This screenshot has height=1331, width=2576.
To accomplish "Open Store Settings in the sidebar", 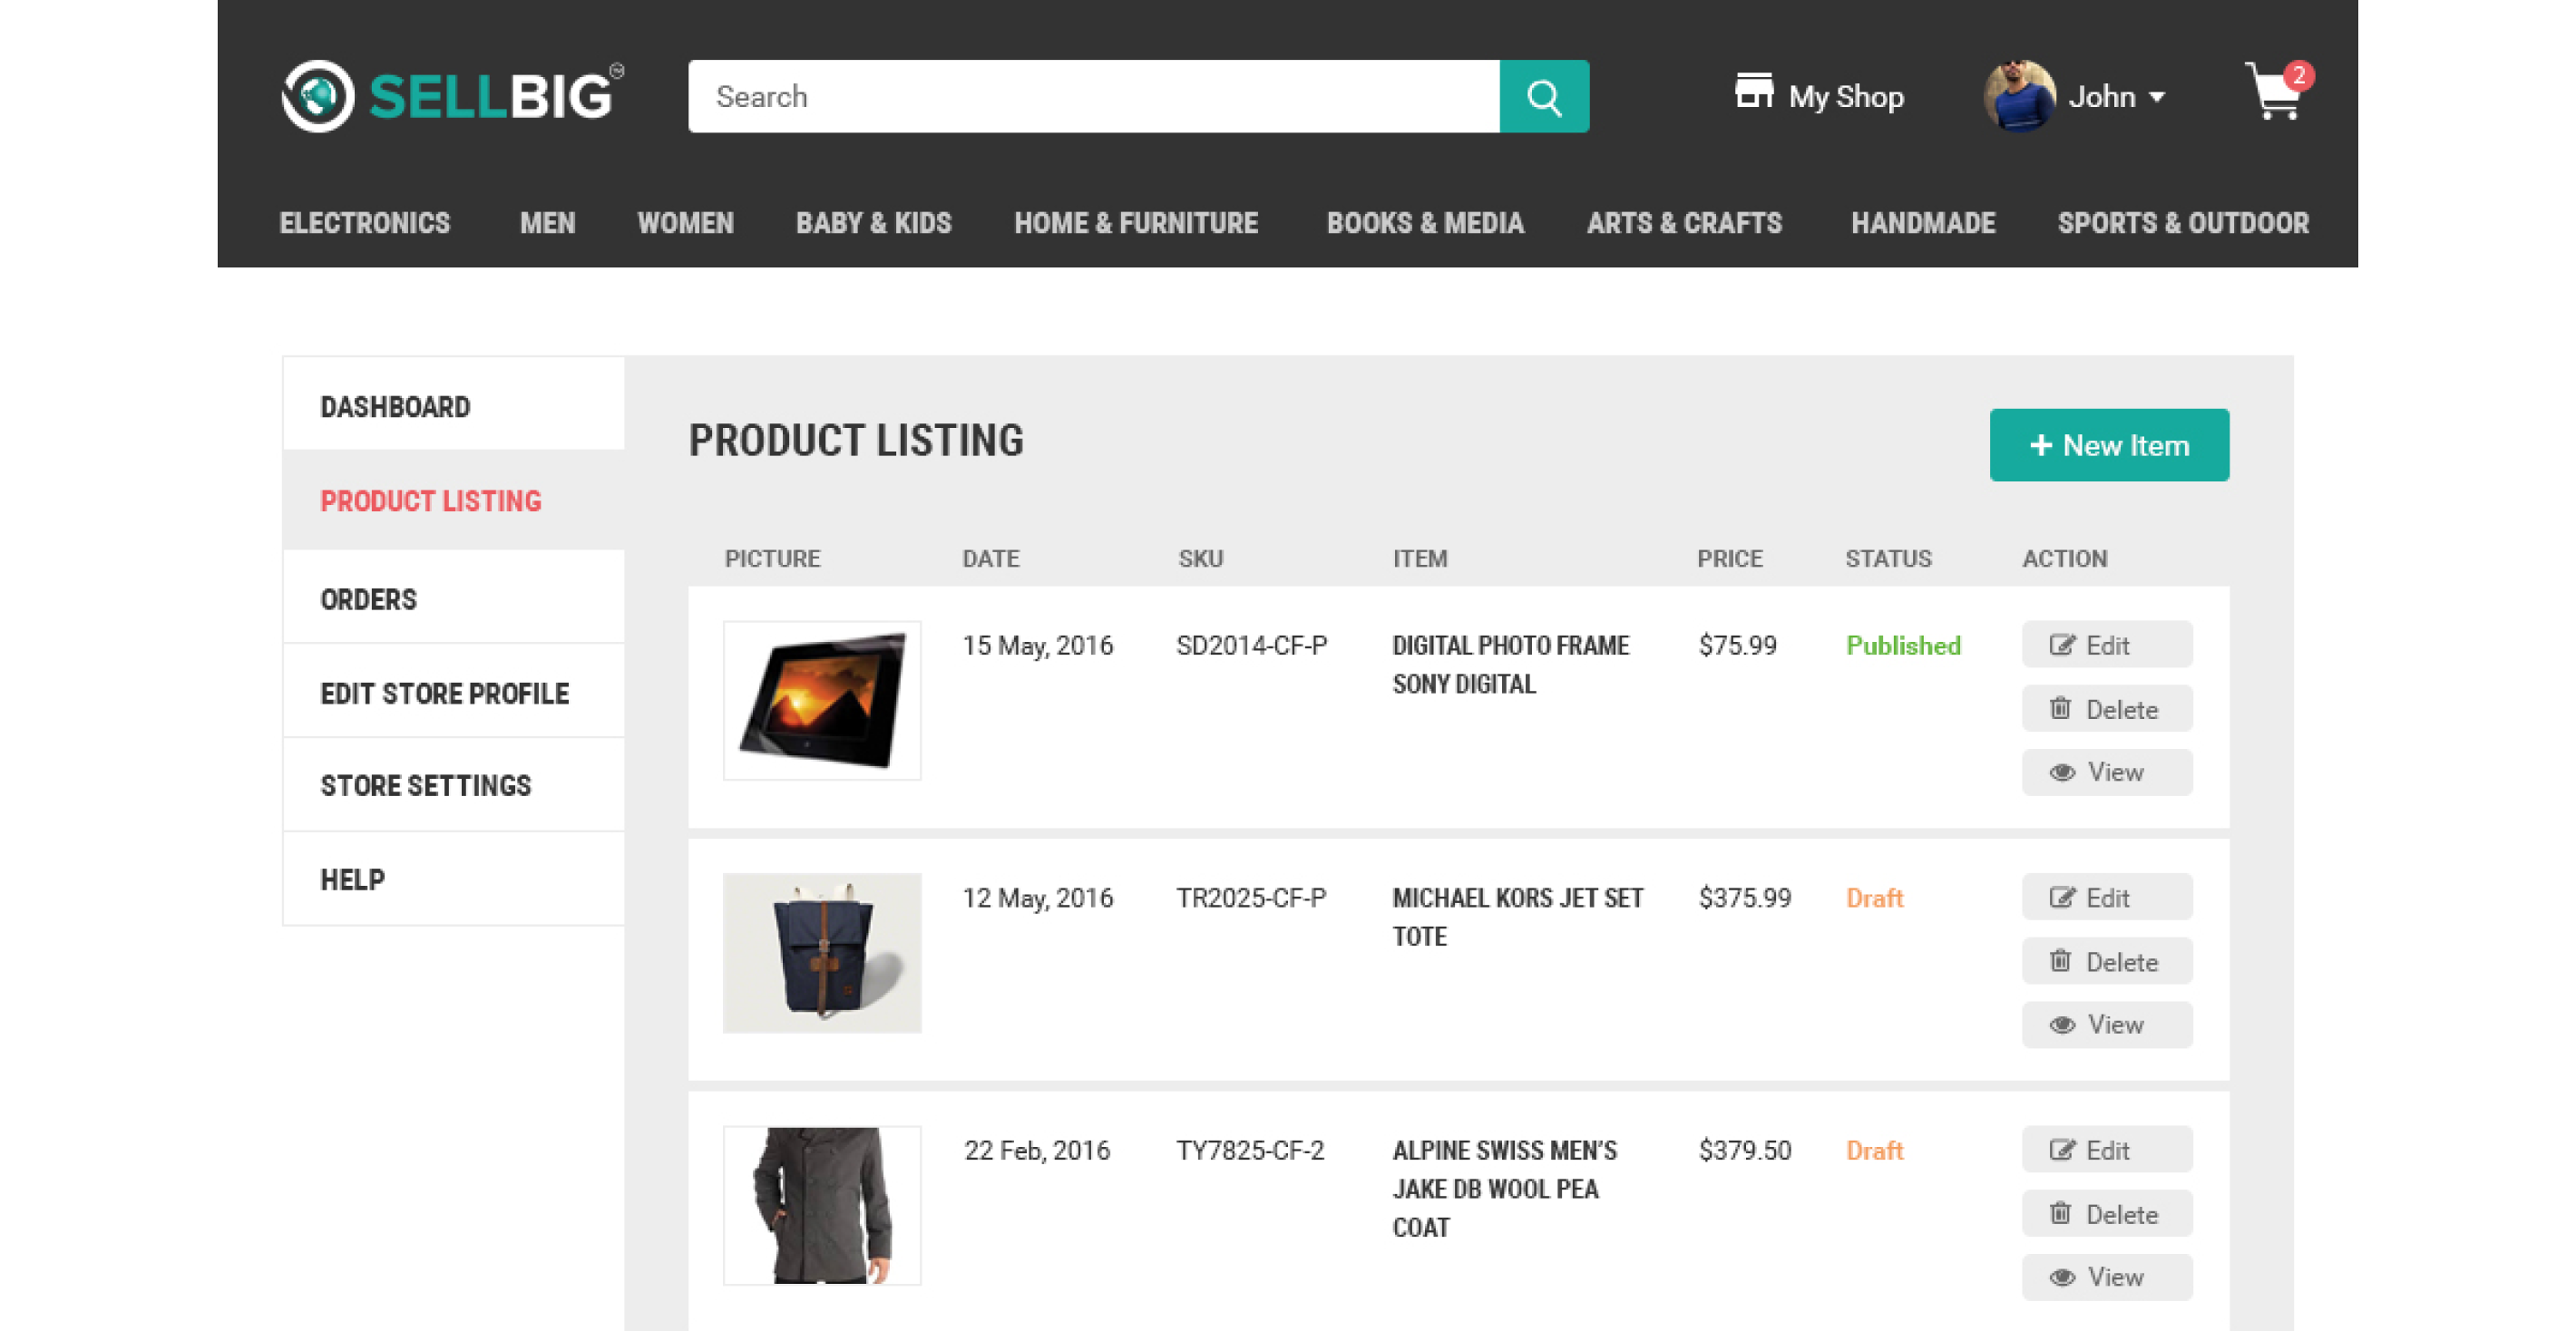I will click(454, 785).
